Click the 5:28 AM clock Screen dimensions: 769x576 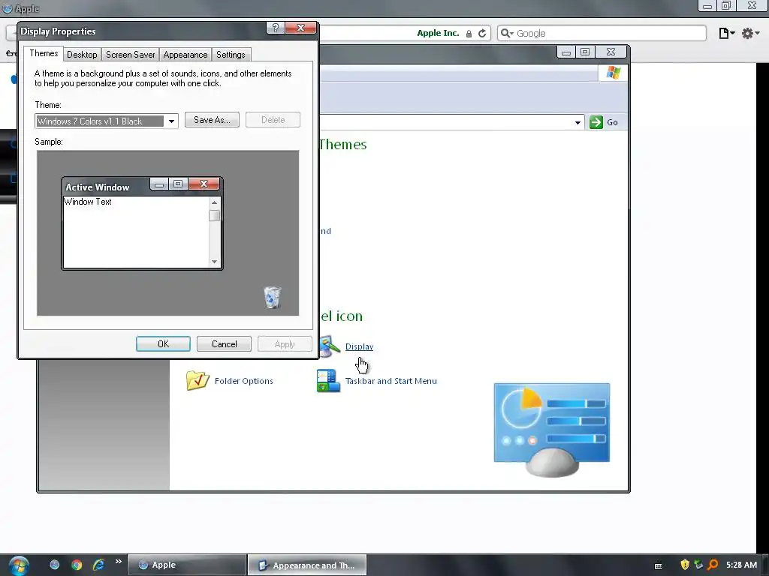(741, 565)
